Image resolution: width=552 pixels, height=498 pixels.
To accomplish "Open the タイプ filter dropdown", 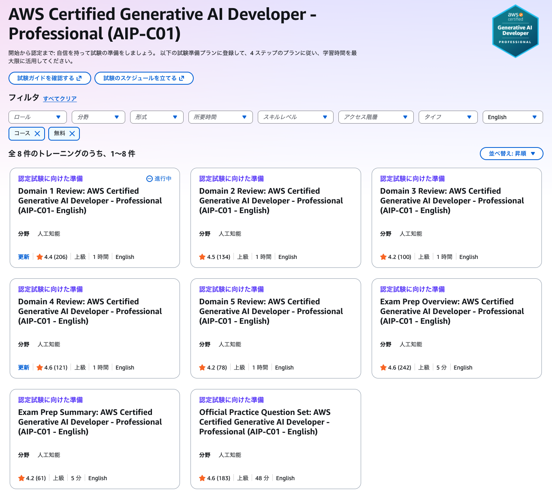I will coord(448,117).
